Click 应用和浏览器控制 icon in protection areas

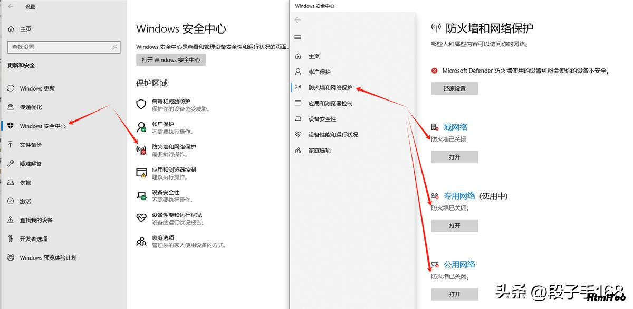pos(141,173)
